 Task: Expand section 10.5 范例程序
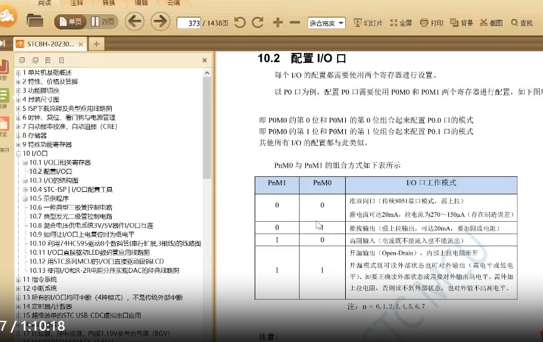click(x=25, y=199)
